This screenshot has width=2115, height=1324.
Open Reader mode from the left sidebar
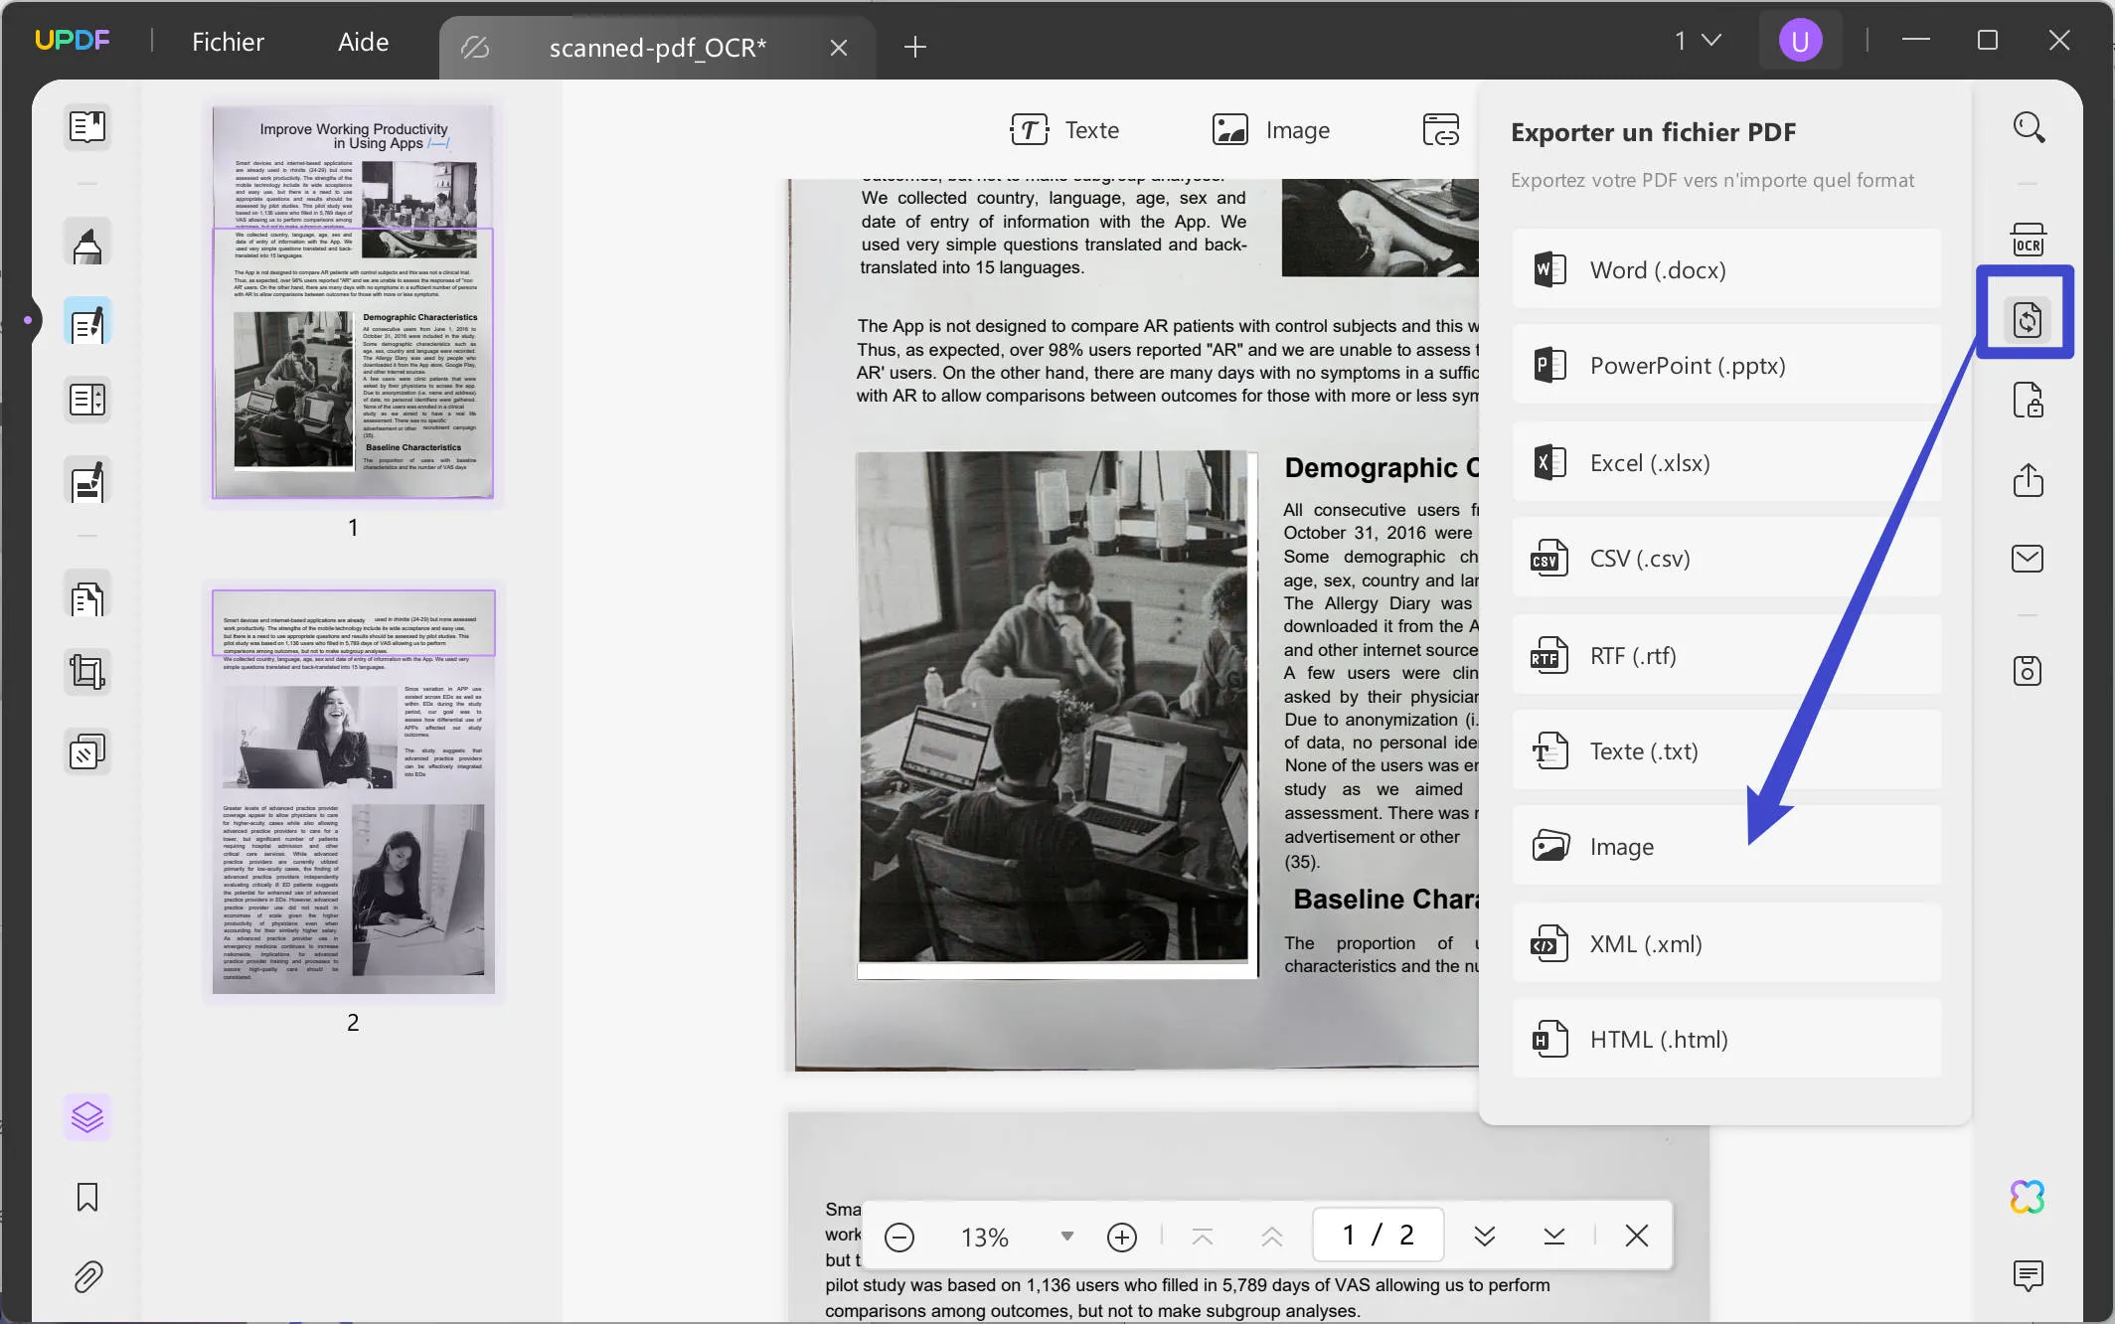click(x=87, y=127)
